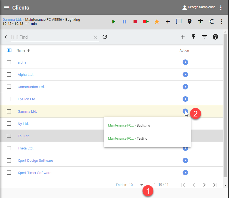
Task: Click the euro currency icon
Action: click(211, 22)
